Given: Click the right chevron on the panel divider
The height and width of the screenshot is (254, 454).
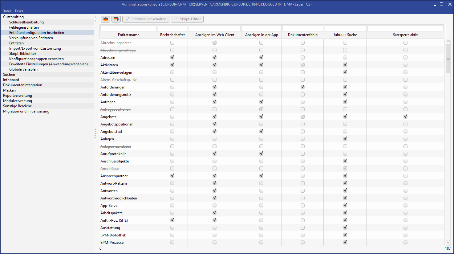Looking at the screenshot, I should pyautogui.click(x=95, y=21).
